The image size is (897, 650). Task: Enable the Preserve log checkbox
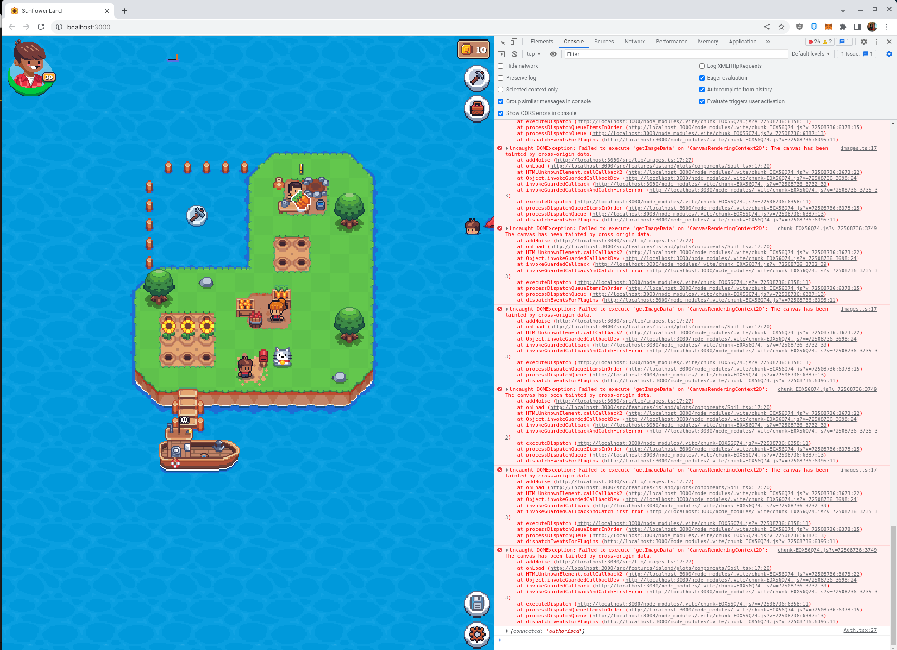(501, 78)
